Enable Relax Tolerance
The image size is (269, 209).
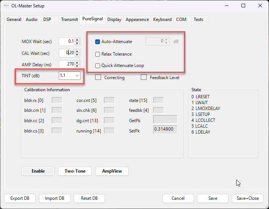pos(97,54)
